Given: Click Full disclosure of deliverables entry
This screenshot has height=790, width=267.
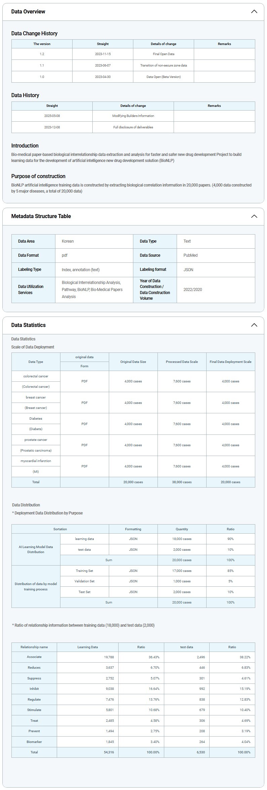Looking at the screenshot, I should (133, 127).
